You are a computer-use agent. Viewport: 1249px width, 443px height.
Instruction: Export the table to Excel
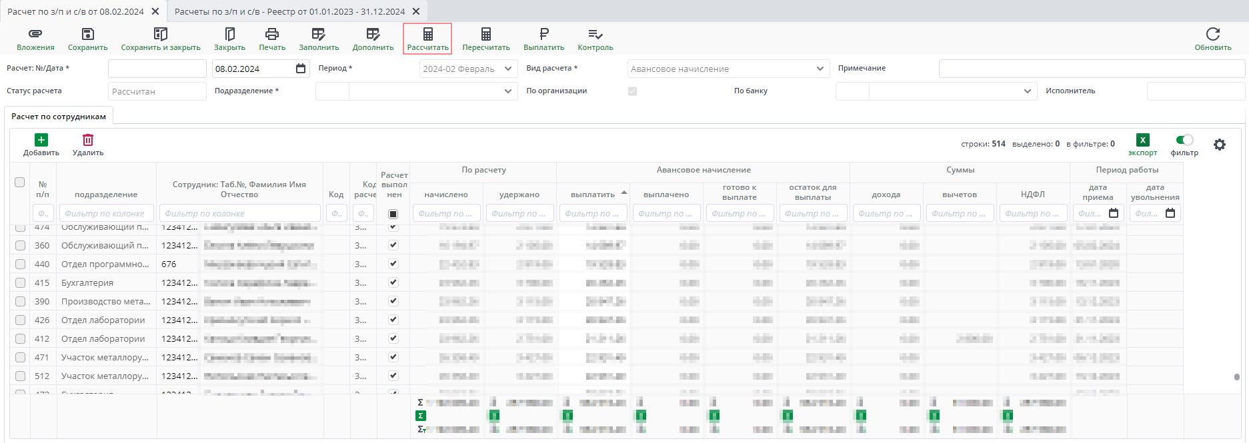pos(1142,140)
